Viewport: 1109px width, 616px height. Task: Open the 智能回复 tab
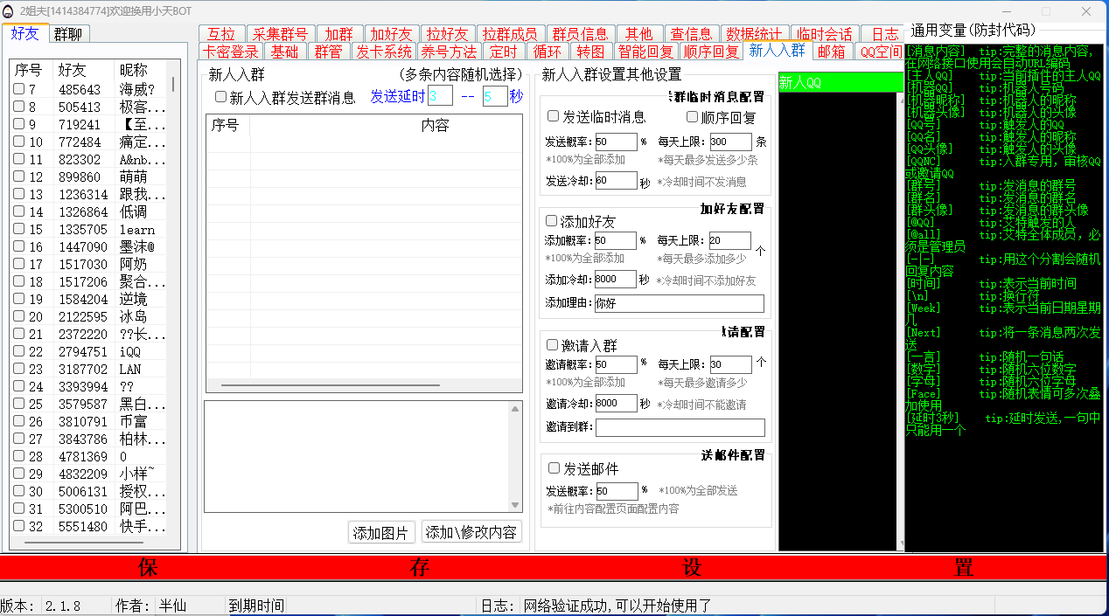(x=645, y=52)
